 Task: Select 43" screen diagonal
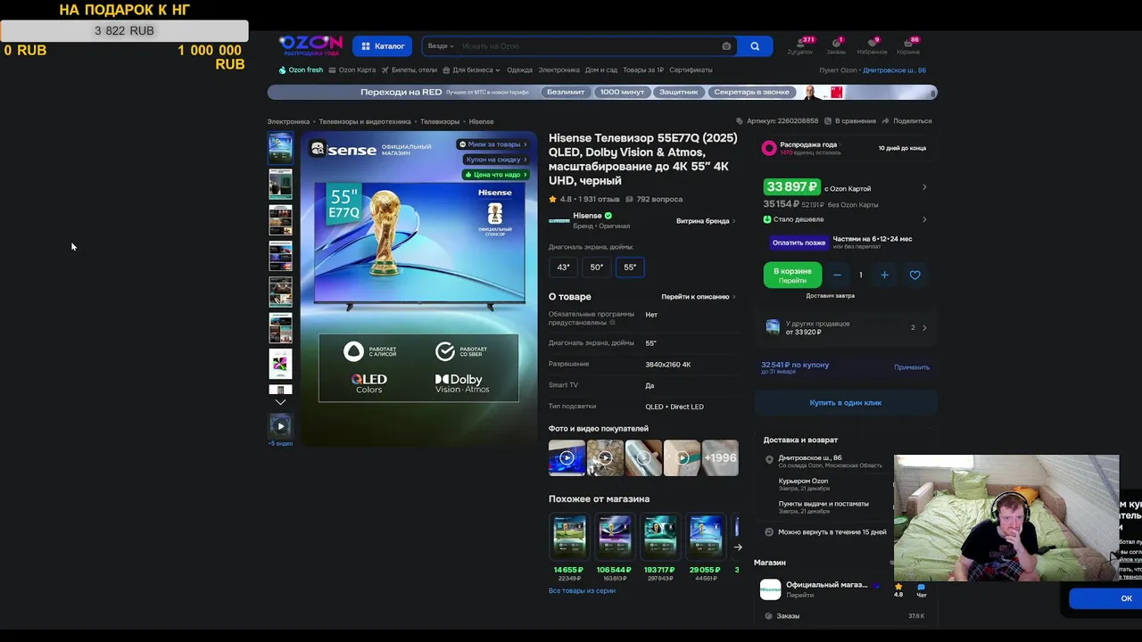tap(563, 267)
